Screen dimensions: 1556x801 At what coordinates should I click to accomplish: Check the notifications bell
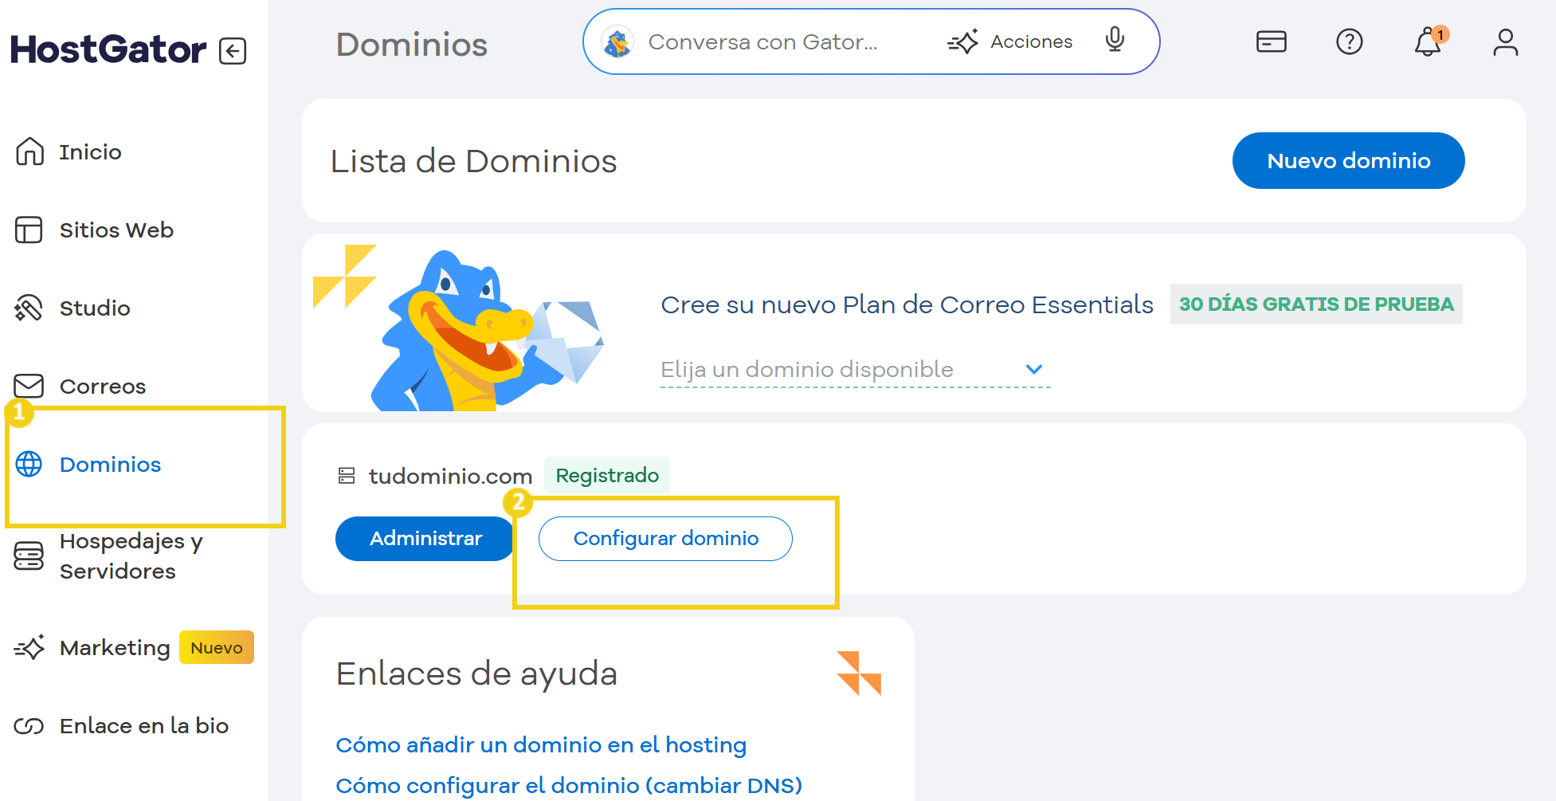pyautogui.click(x=1428, y=42)
